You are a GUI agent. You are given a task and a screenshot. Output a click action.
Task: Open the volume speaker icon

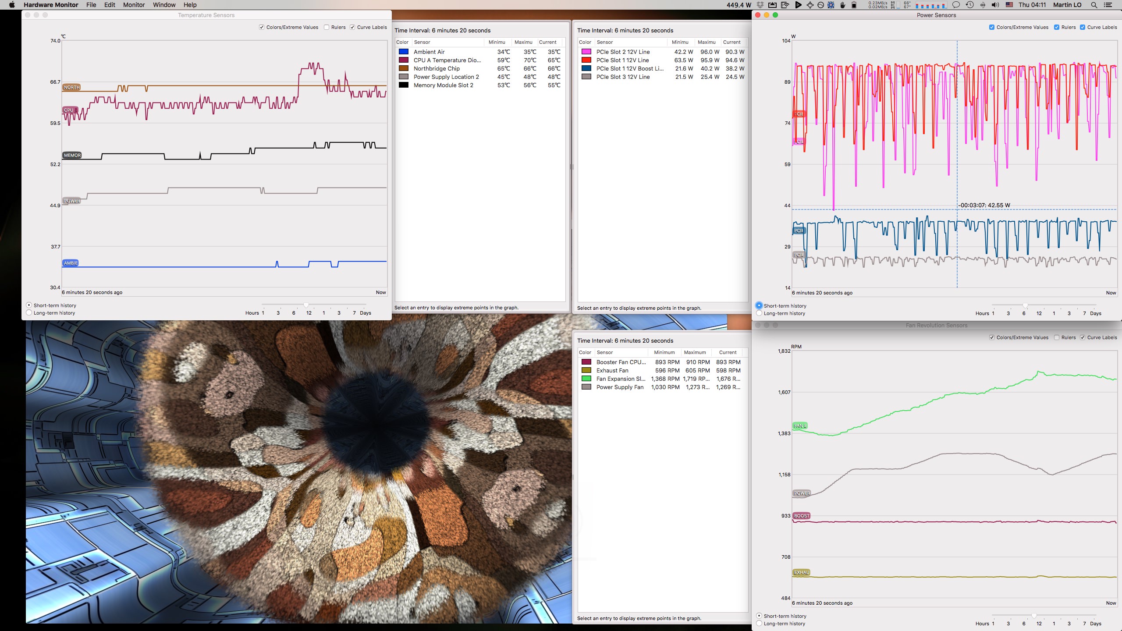point(995,5)
